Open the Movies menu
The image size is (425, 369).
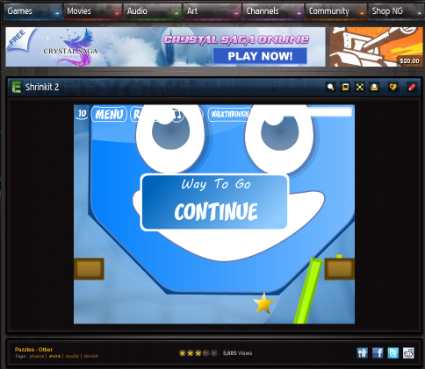tap(93, 11)
